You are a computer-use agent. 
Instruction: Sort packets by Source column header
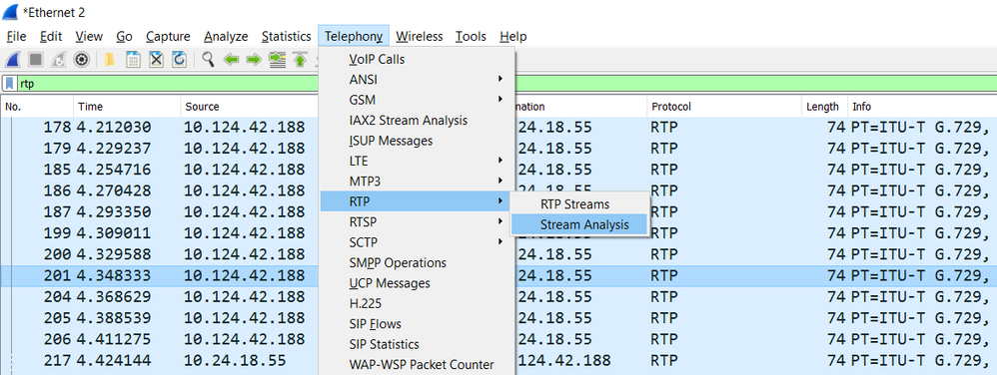click(x=250, y=107)
